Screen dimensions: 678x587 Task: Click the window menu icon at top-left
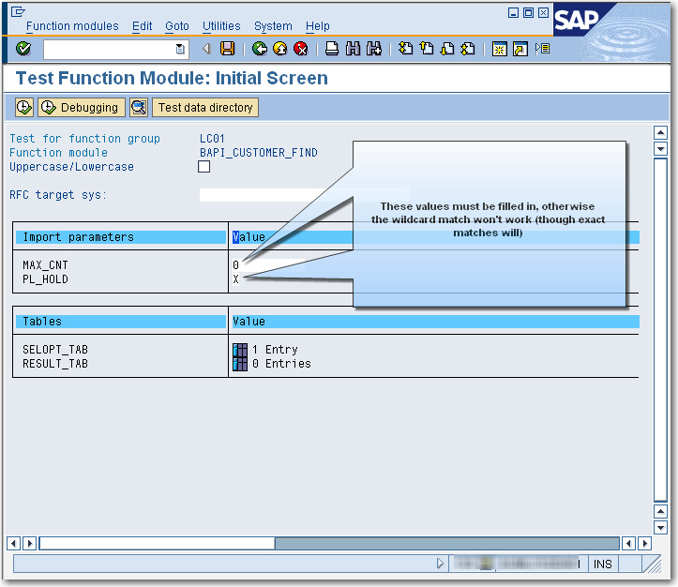(x=18, y=11)
